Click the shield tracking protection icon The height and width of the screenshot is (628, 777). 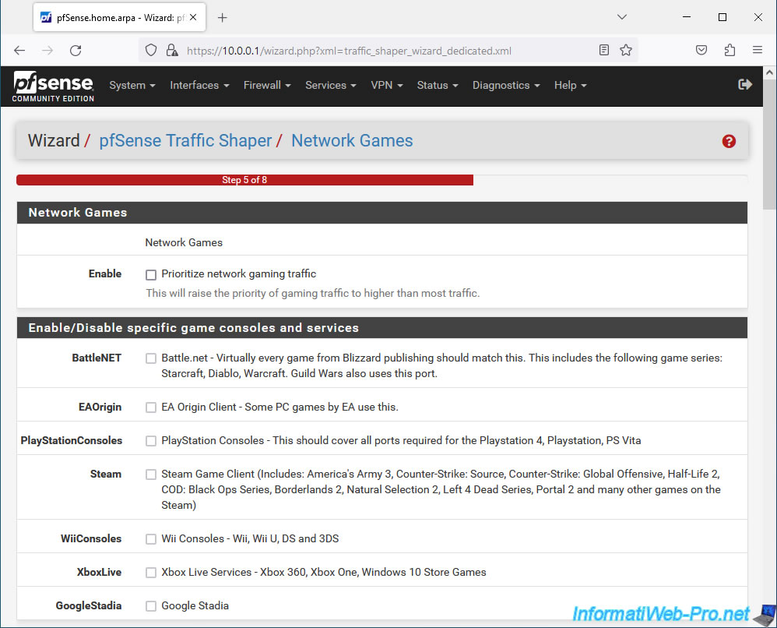coord(150,51)
